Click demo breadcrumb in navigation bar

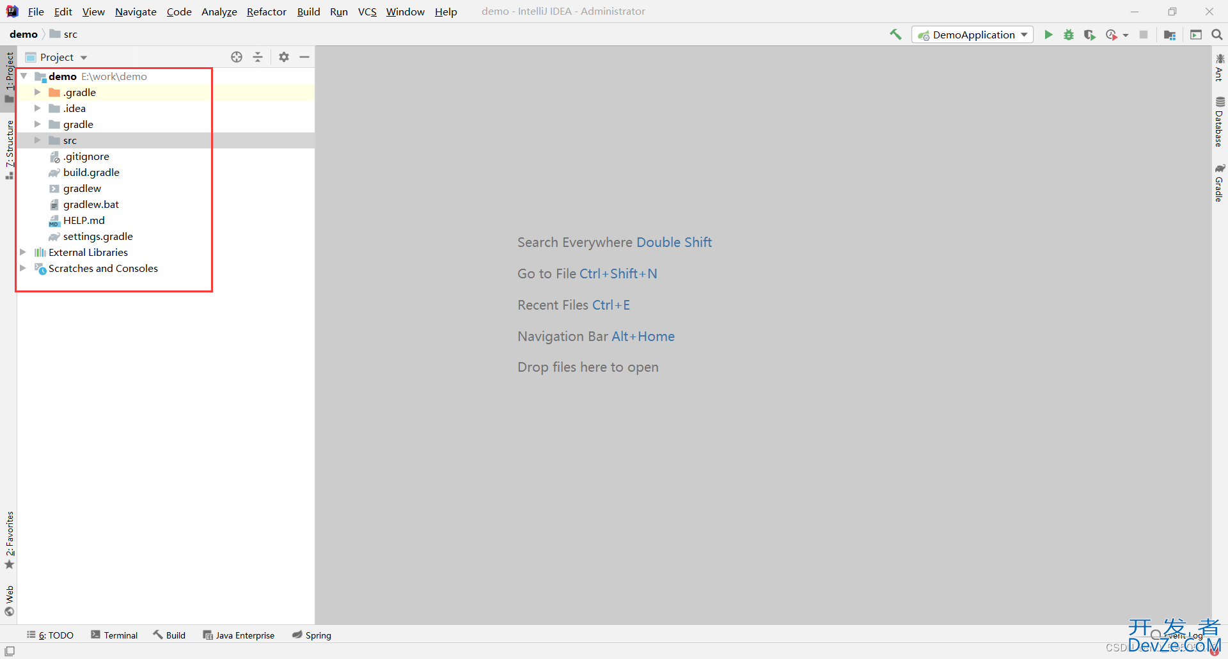click(24, 35)
